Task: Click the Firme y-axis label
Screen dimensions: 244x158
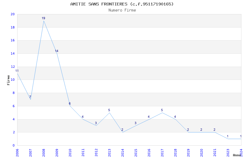Action: 8,80
